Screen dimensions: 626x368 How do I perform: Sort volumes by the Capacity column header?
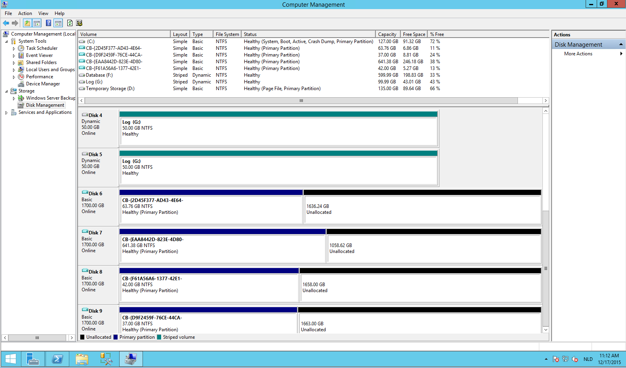[387, 34]
